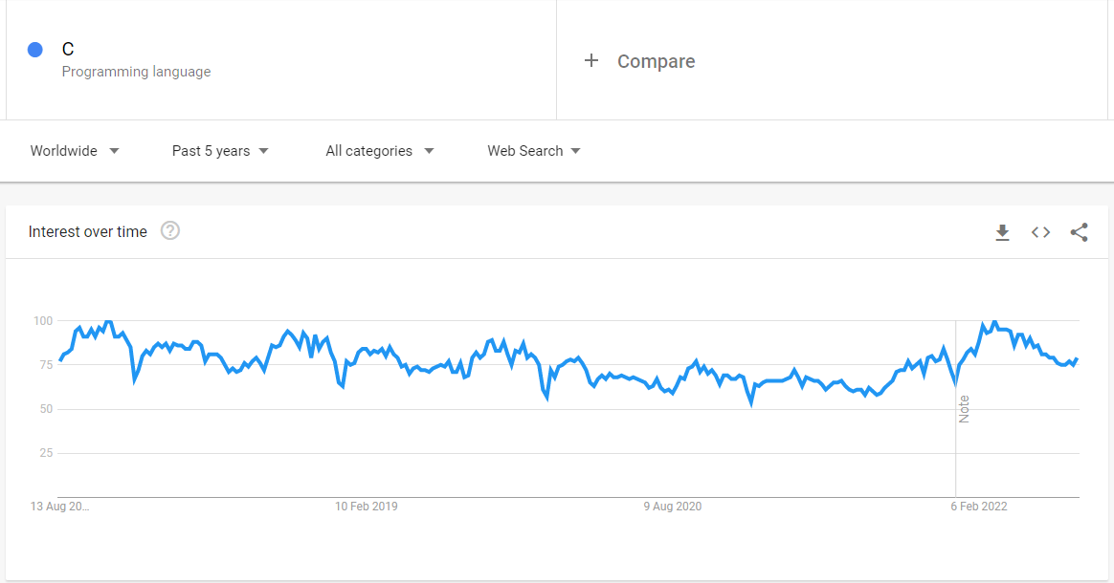Screen dimensions: 1114x583
Task: Edit the C search term
Action: (x=68, y=49)
